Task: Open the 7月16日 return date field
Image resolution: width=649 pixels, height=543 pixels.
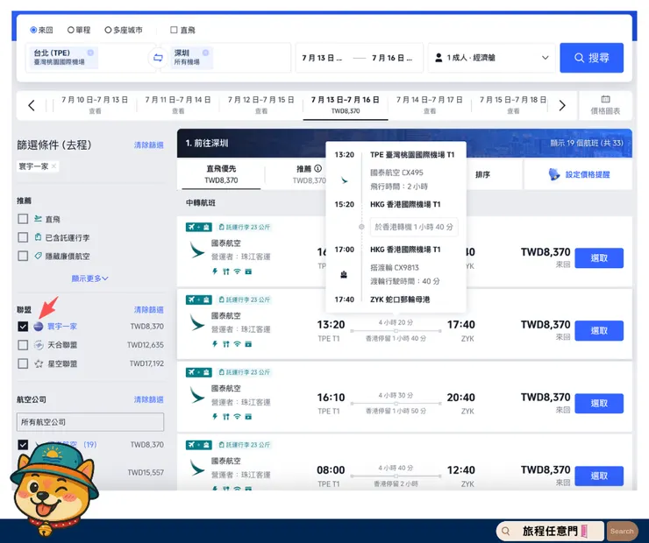Action: (392, 58)
